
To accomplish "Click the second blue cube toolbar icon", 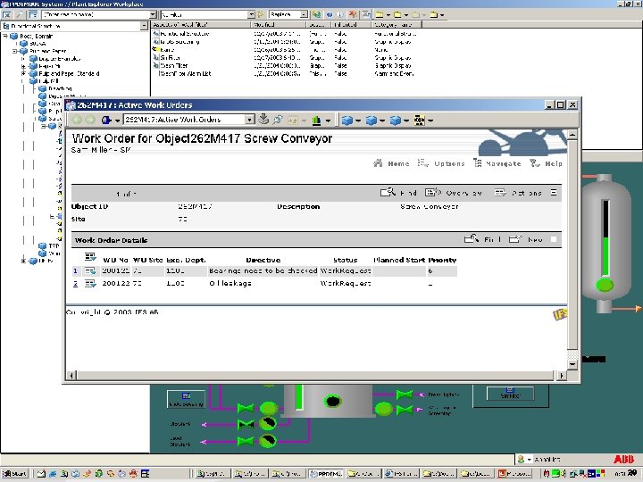I will point(372,120).
